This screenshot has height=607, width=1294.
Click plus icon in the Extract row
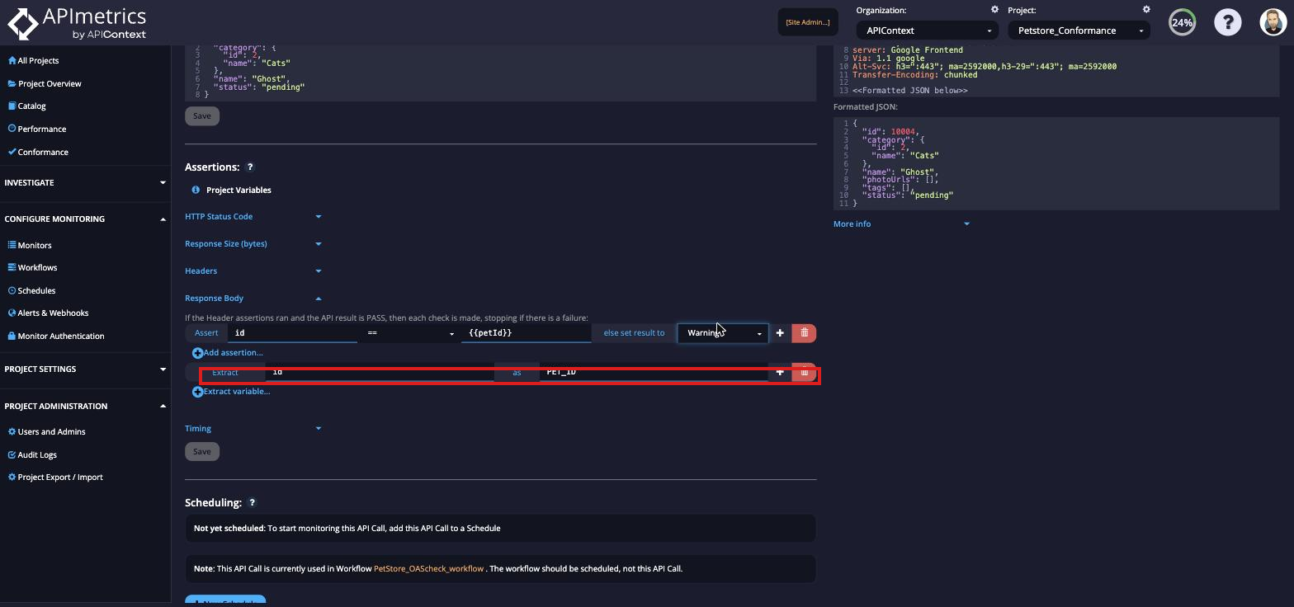(x=780, y=372)
